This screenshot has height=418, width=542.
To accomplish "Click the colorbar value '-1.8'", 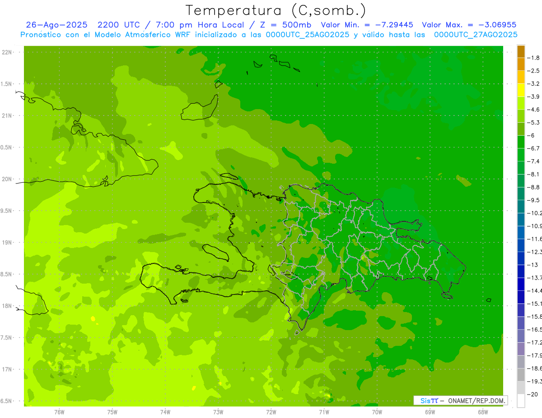I will 533,58.
